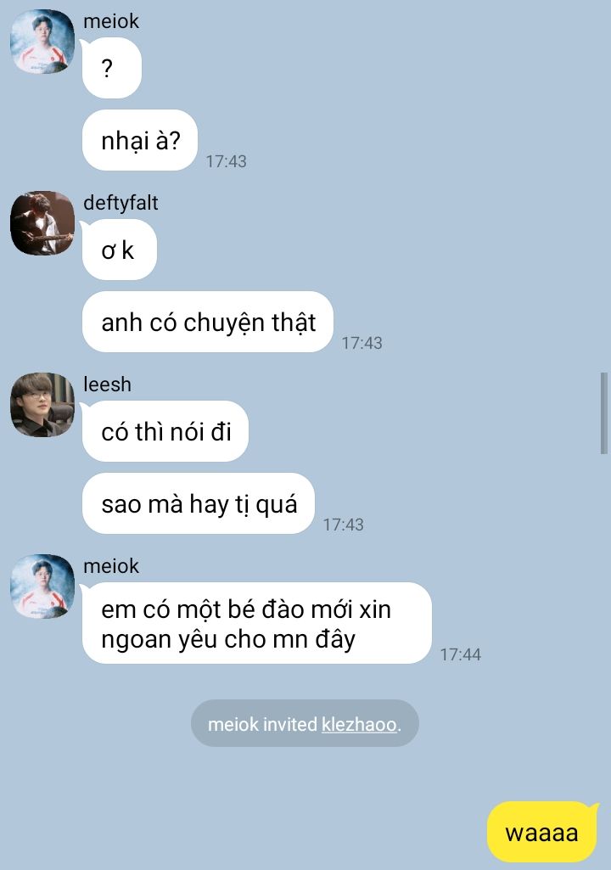Select the 'anh có chuyện thật' message

(x=208, y=322)
